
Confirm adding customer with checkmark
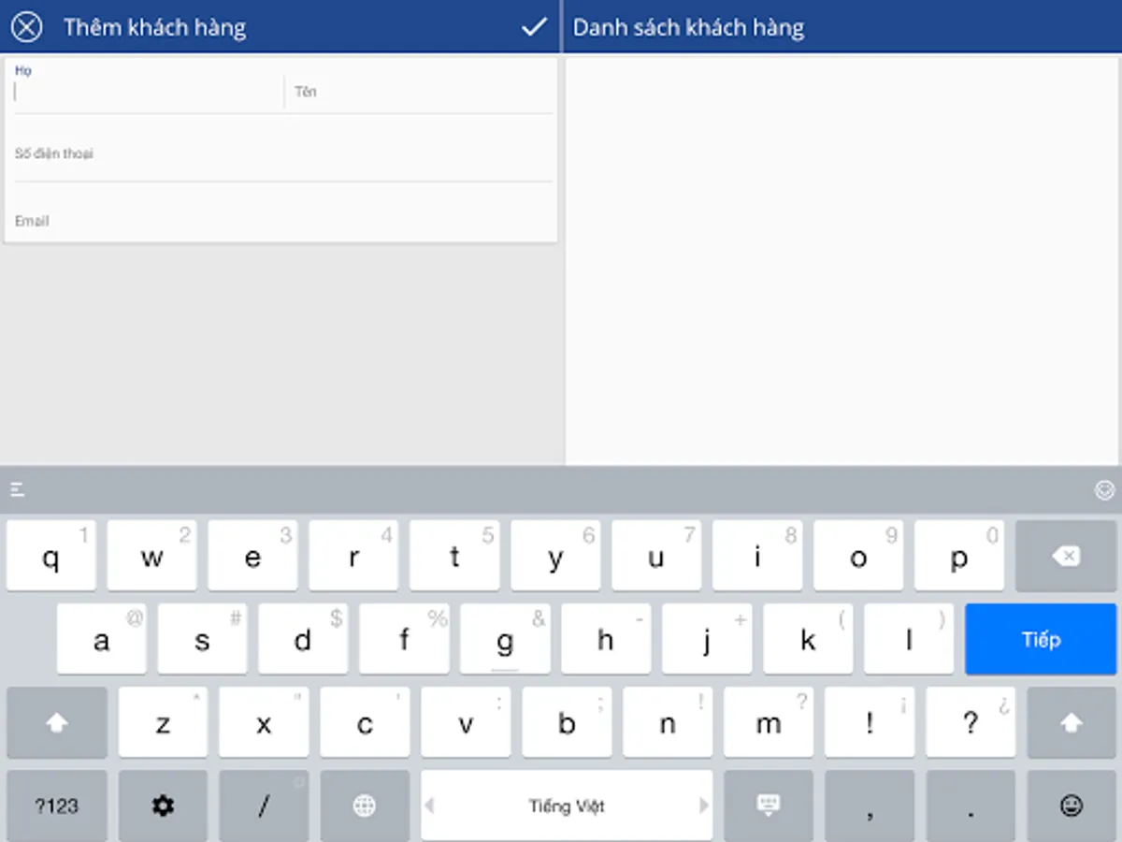[534, 26]
